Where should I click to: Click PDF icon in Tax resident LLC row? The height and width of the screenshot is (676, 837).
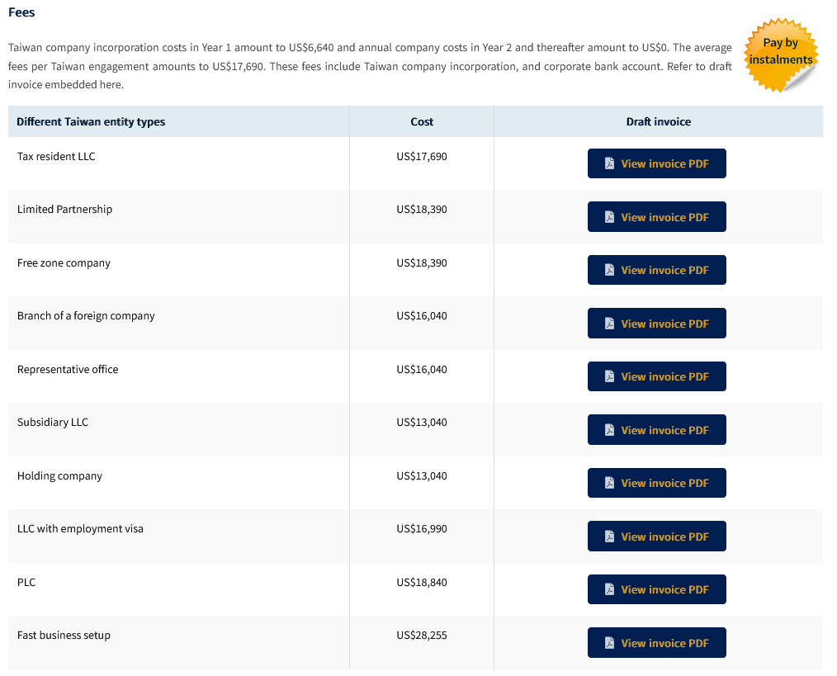click(x=609, y=163)
